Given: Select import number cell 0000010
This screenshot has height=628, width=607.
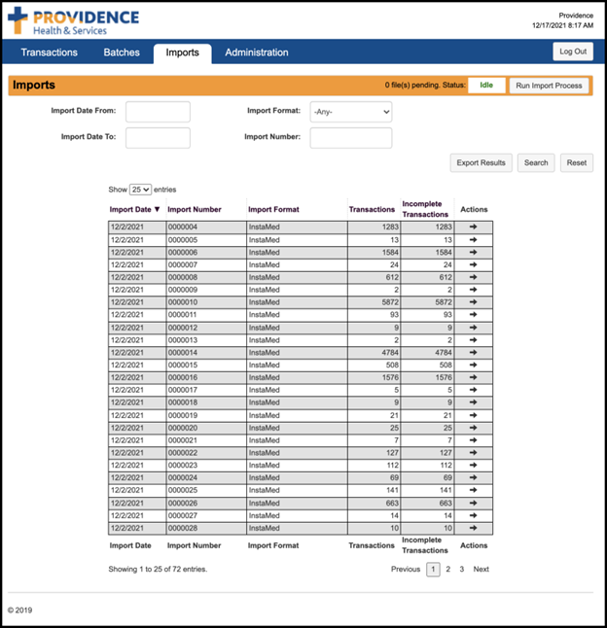Looking at the screenshot, I should (206, 302).
